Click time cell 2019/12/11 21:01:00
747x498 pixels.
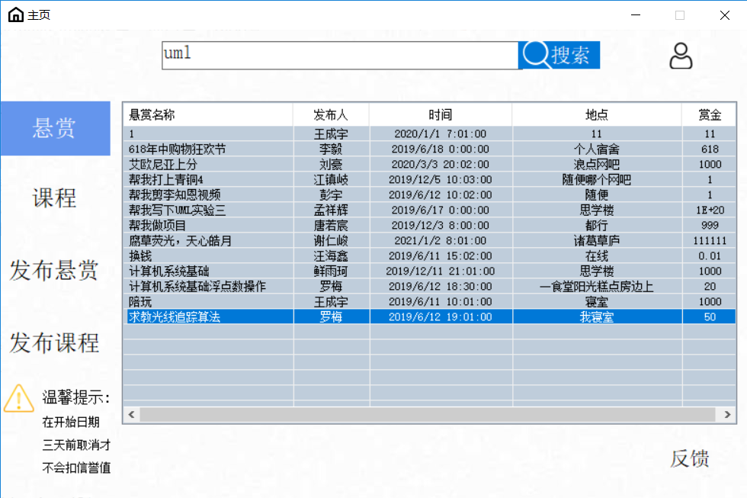coord(441,271)
